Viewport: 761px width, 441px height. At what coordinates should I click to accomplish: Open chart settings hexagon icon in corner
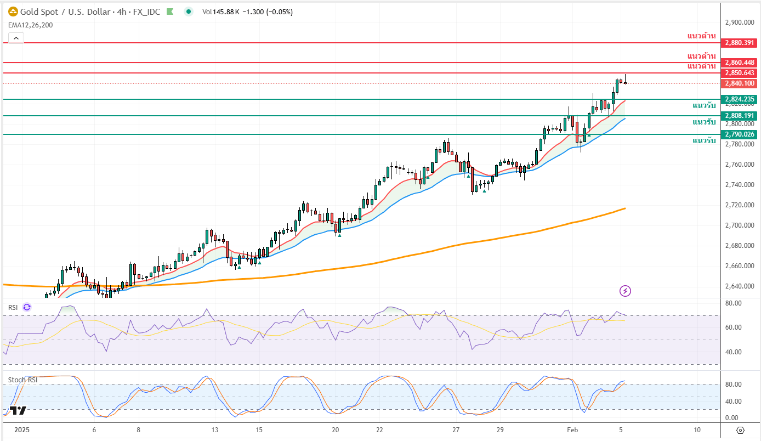click(740, 430)
